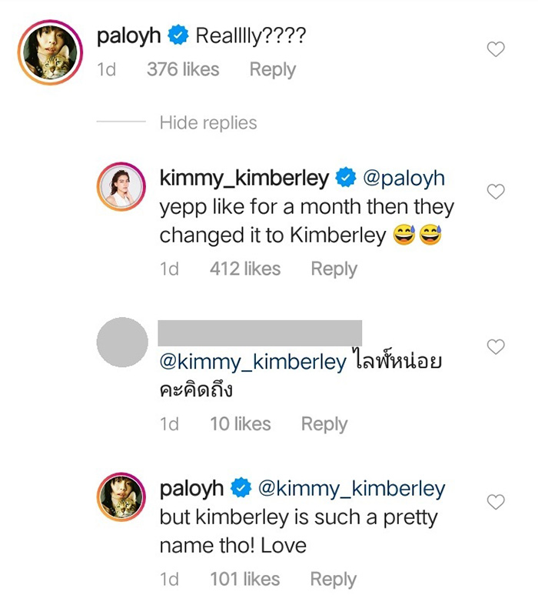View the 101 likes on last reply
The width and height of the screenshot is (538, 605).
pyautogui.click(x=244, y=579)
